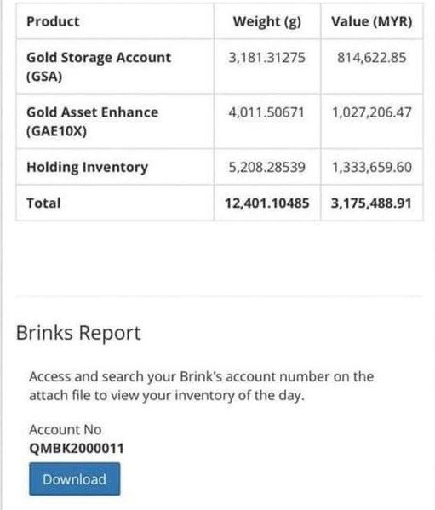This screenshot has width=435, height=510.
Task: Click the Product column header
Action: point(53,21)
